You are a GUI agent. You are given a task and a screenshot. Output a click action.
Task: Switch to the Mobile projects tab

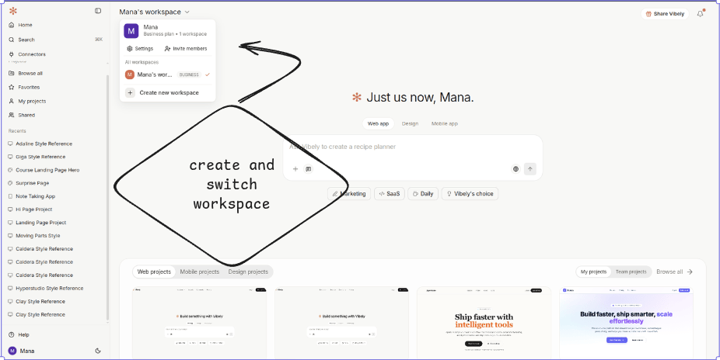pos(199,272)
